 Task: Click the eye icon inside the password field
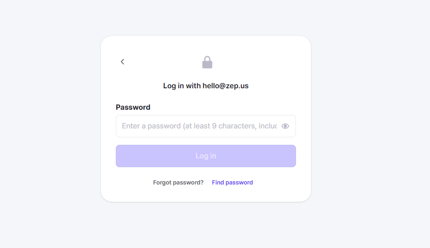coord(285,126)
